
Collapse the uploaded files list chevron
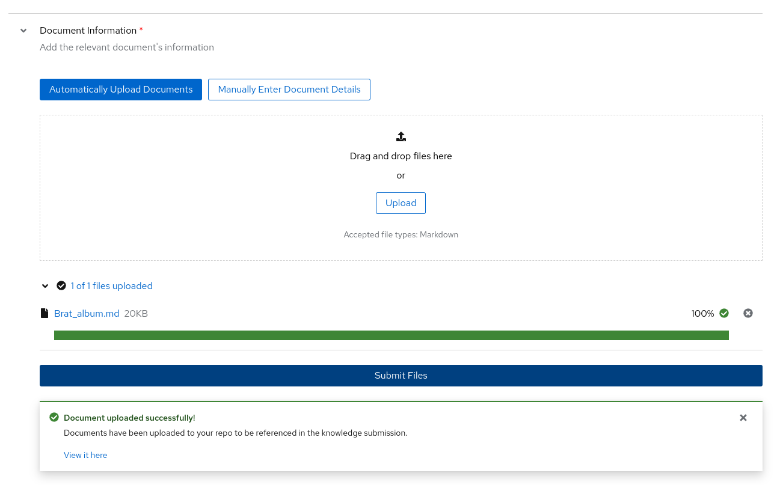[45, 286]
